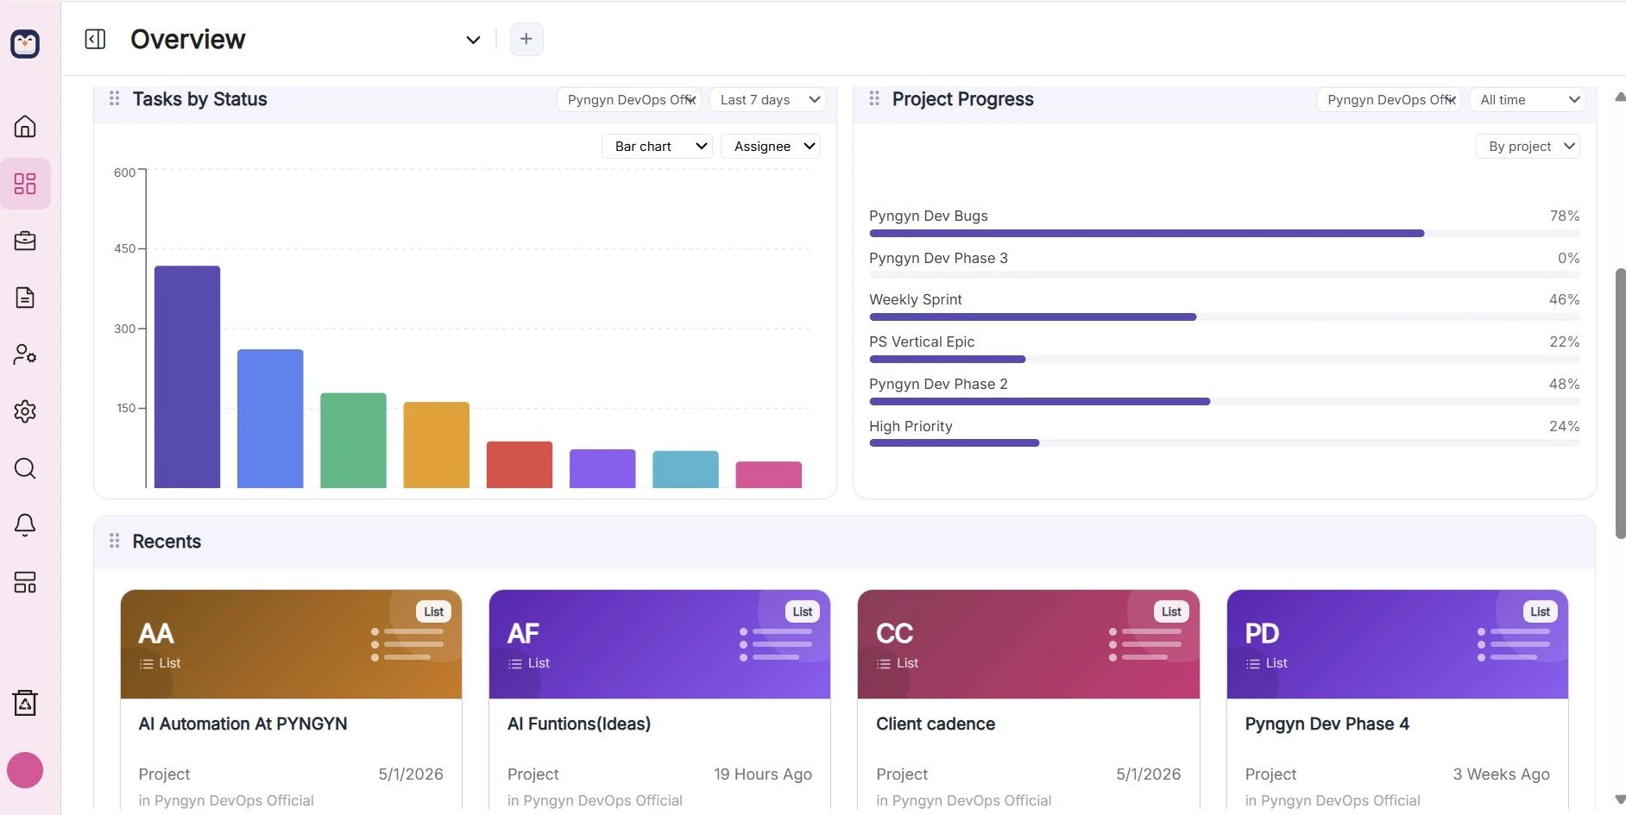Open workspace dropdown in Project Progress
This screenshot has height=815, width=1626.
coord(1390,100)
